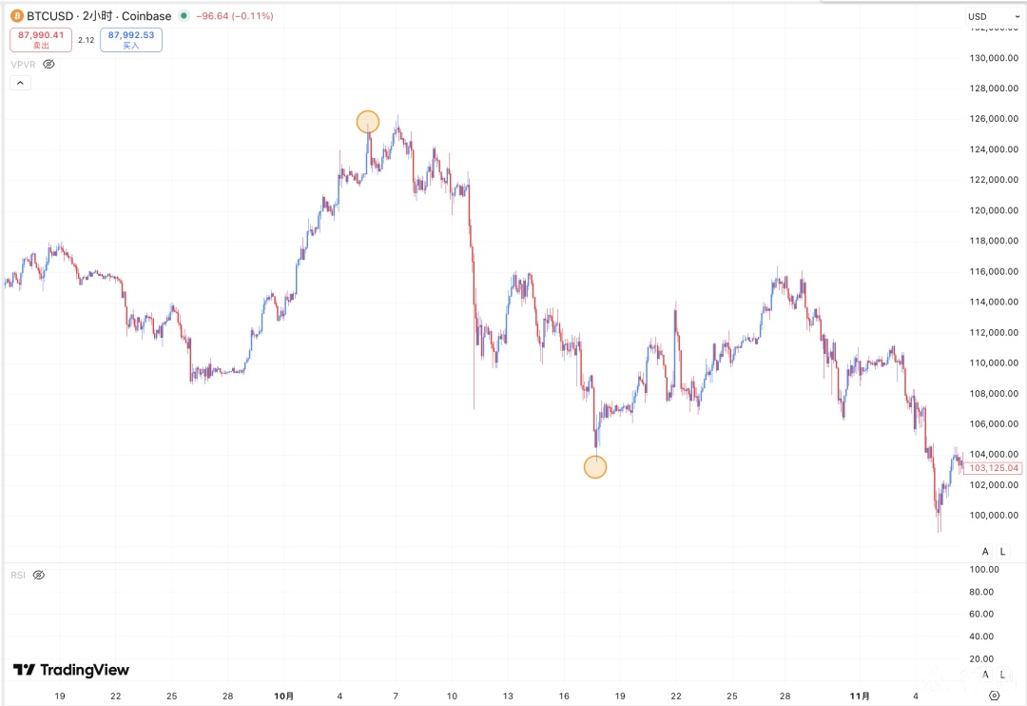Click the 87,990.41 sell button
This screenshot has height=706, width=1027.
tap(40, 39)
